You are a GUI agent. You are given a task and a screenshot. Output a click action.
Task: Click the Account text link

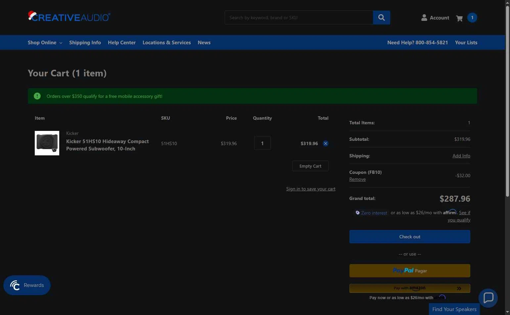[x=439, y=18]
